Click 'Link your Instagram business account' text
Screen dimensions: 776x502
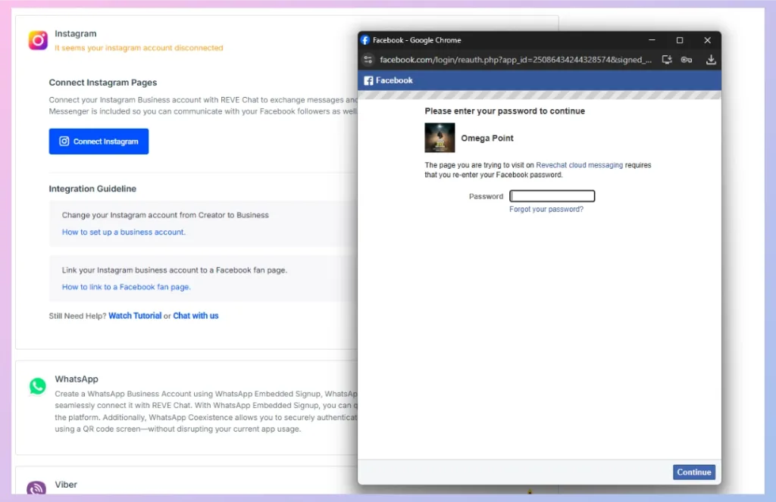[x=174, y=270]
